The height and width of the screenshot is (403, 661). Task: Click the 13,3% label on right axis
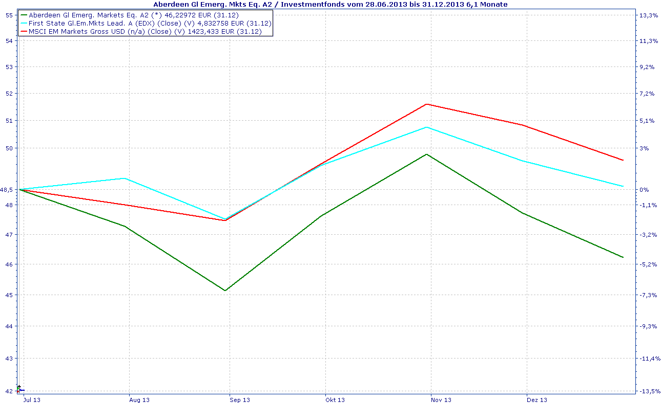[x=648, y=15]
